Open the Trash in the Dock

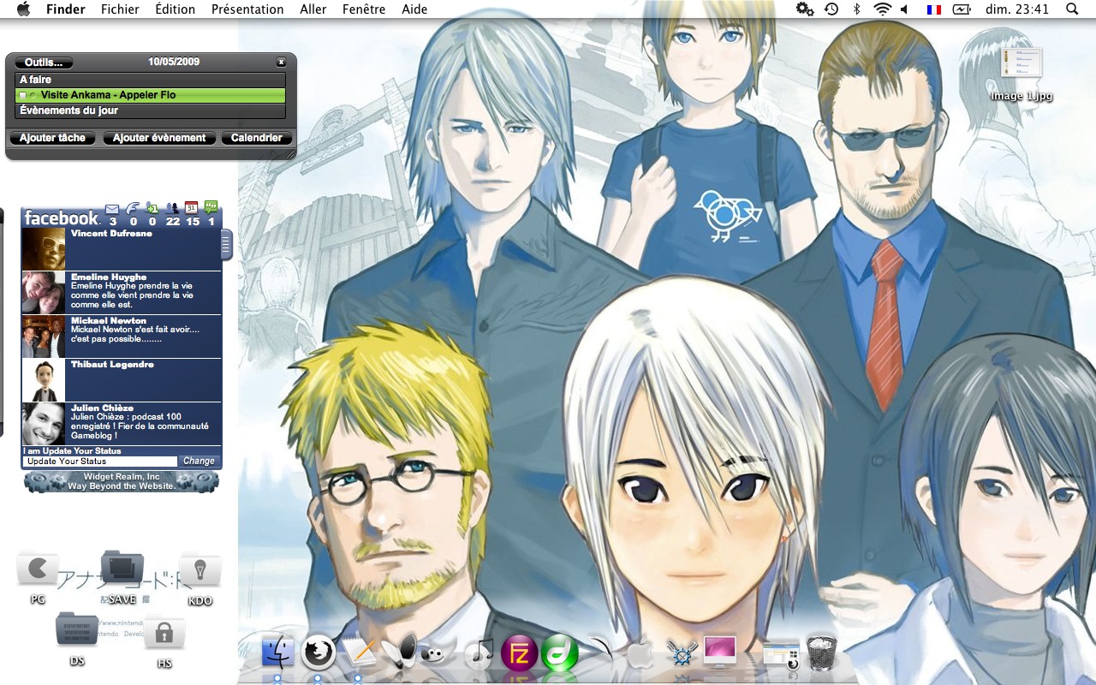click(x=821, y=653)
